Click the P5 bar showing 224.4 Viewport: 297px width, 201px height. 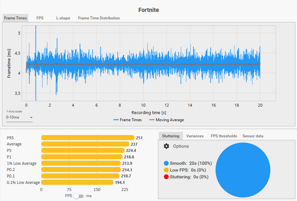tap(83, 151)
